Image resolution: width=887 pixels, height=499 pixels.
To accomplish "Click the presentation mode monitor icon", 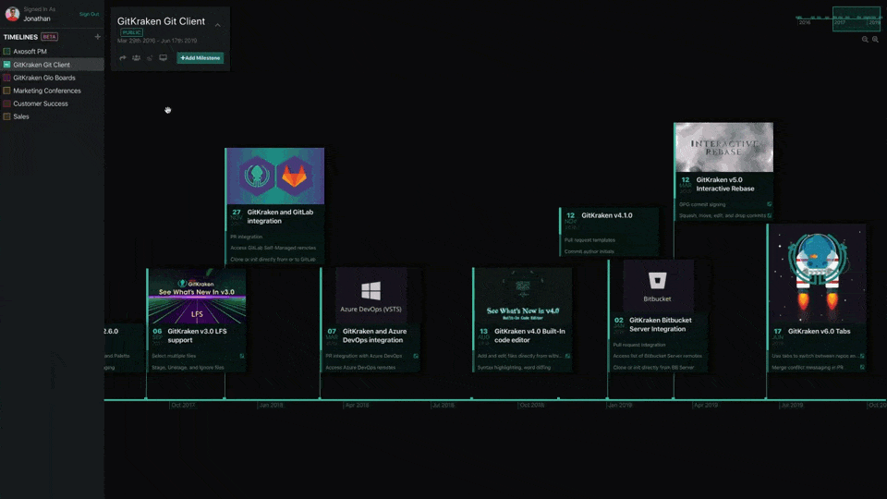I will 163,57.
